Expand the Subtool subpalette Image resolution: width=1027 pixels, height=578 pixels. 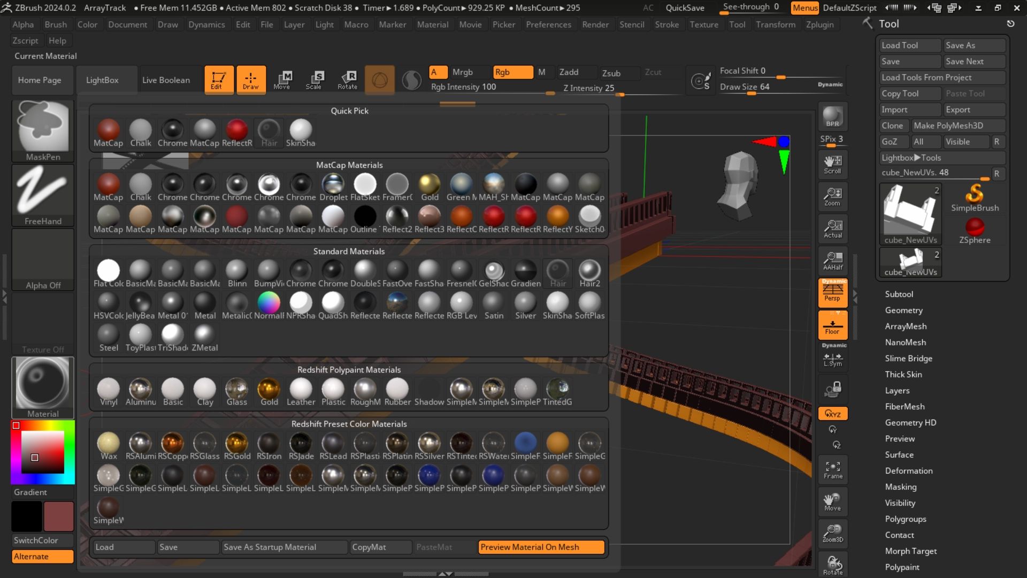(899, 294)
